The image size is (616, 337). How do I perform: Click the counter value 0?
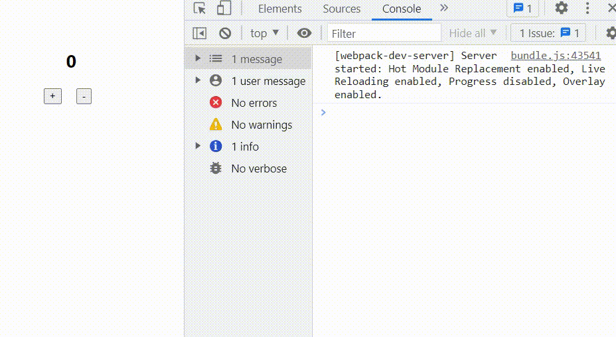pos(71,62)
